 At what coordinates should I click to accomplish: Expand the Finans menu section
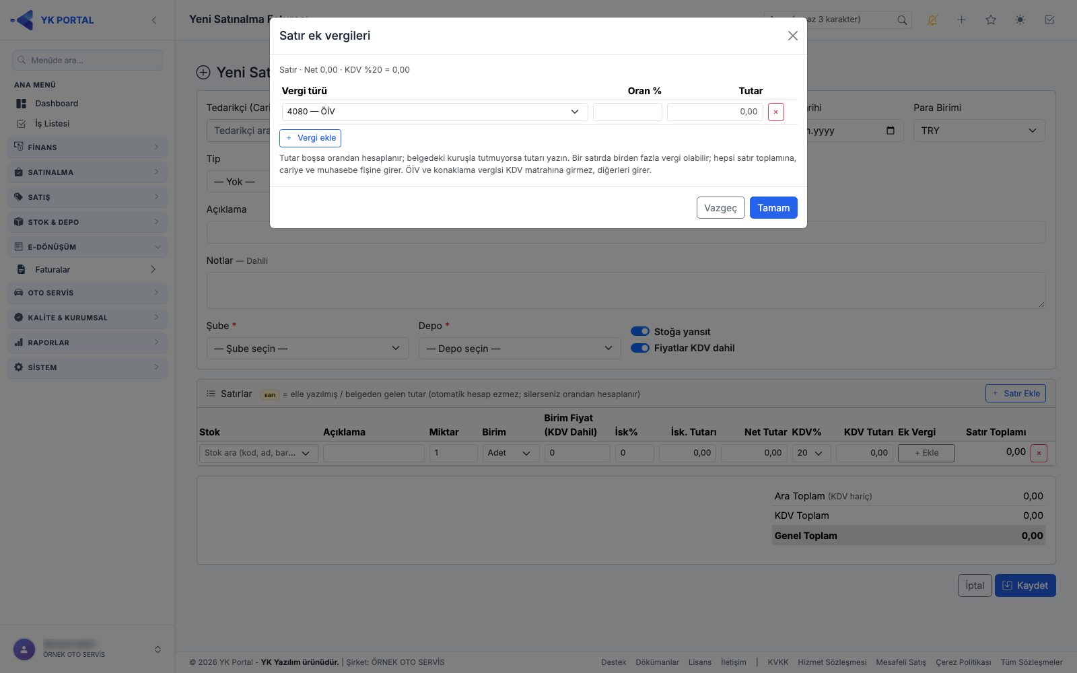[x=88, y=147]
